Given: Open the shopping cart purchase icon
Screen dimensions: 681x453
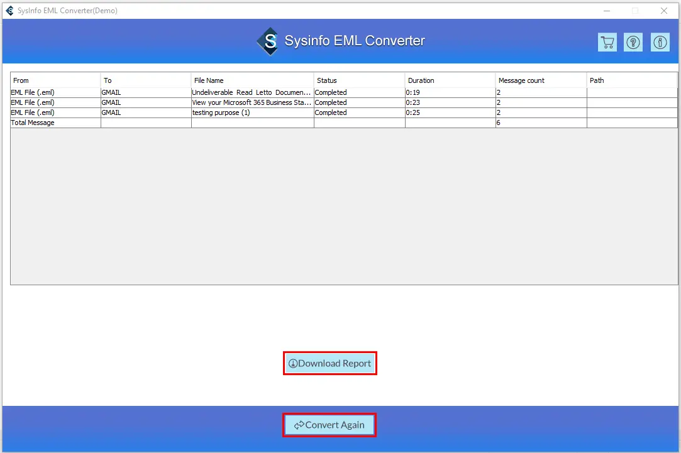Looking at the screenshot, I should tap(607, 43).
